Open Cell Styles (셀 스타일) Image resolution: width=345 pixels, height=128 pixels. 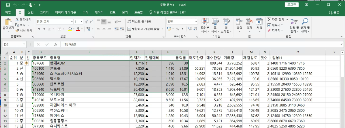[x=226, y=26]
